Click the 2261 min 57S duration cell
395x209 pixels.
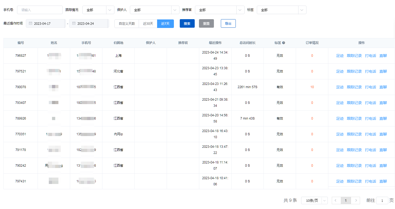point(247,87)
